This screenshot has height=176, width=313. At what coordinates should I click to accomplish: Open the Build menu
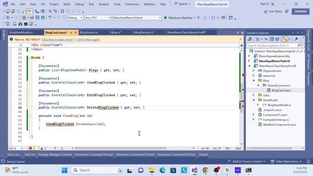point(67,4)
